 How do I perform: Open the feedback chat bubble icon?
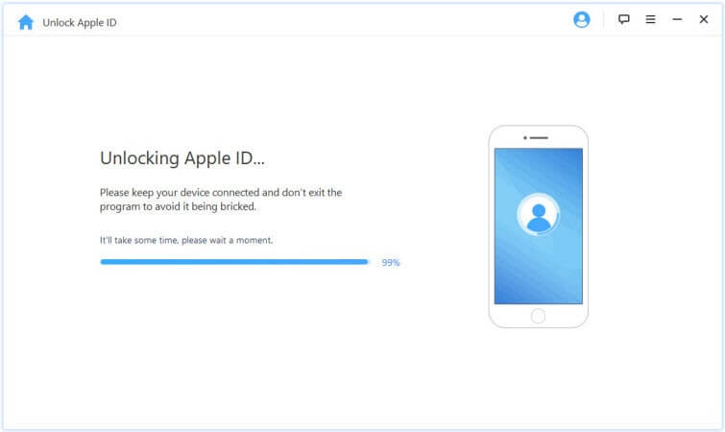click(x=624, y=19)
